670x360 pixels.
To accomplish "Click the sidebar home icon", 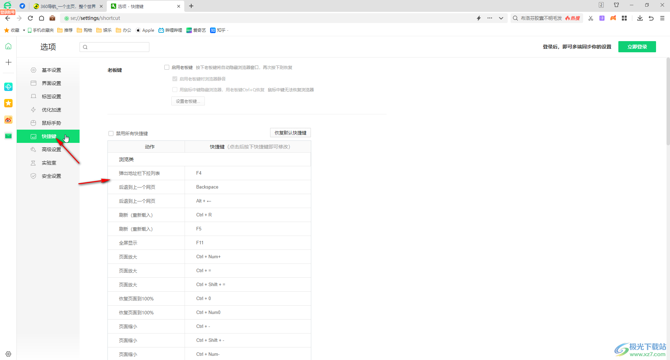I will click(x=8, y=46).
